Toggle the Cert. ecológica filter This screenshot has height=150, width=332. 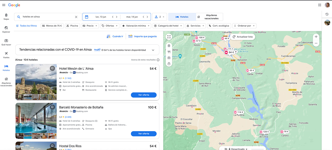click(219, 26)
